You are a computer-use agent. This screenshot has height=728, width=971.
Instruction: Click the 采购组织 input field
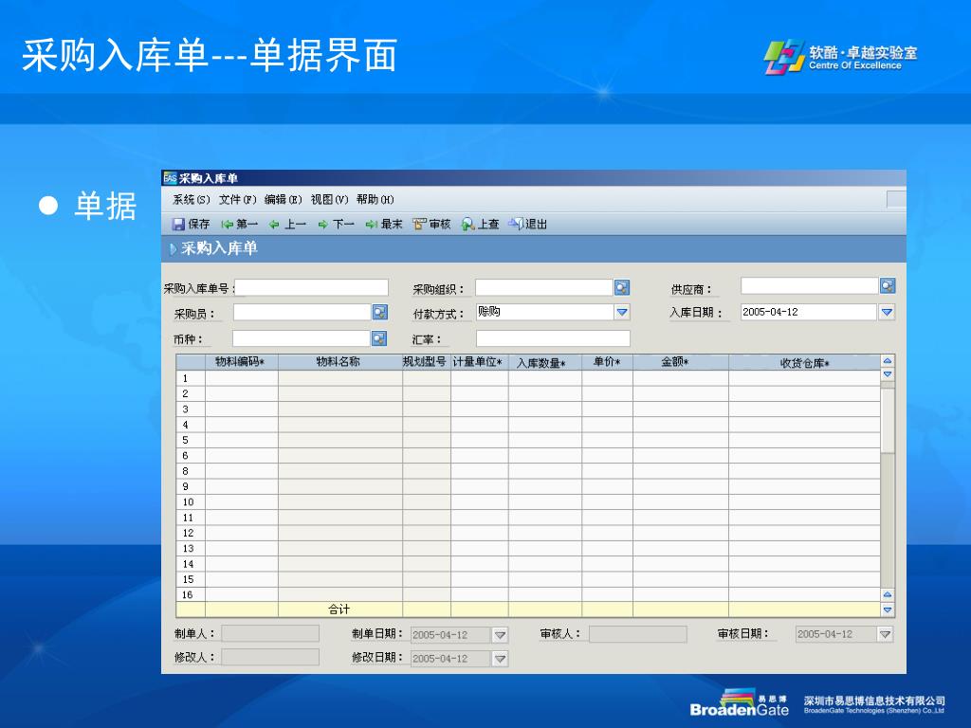[544, 287]
